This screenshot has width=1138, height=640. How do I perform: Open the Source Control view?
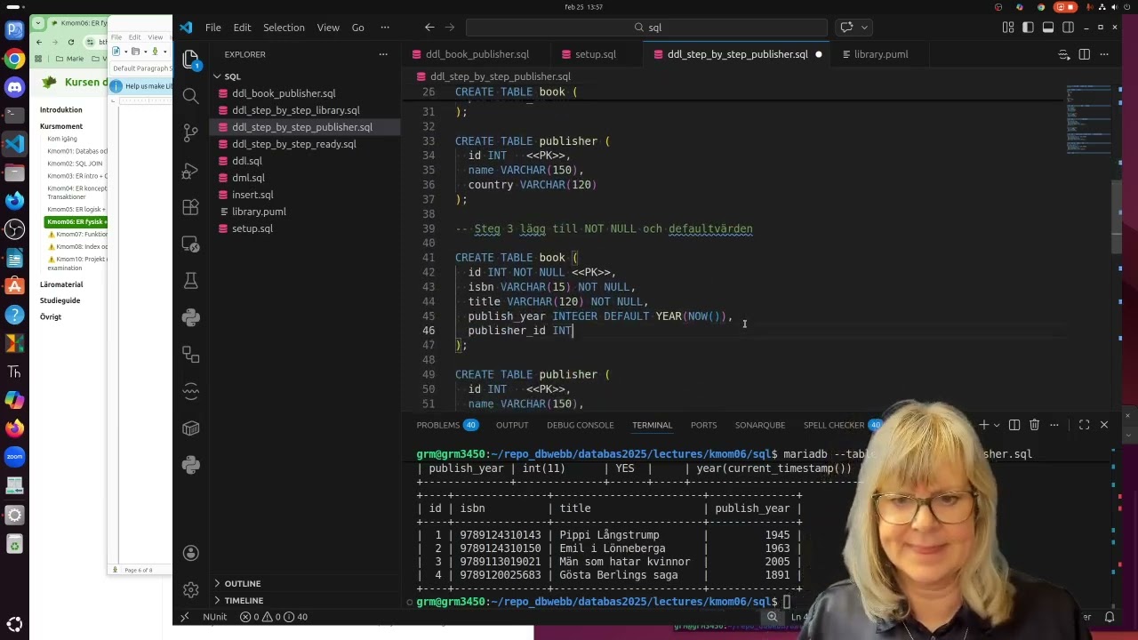[190, 133]
